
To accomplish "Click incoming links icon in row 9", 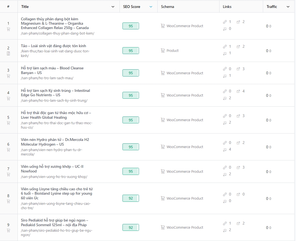I will (x=225, y=230).
